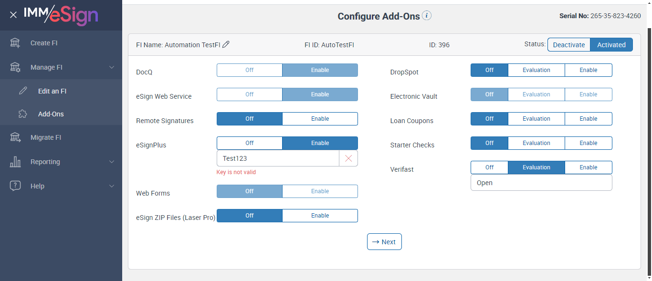The image size is (652, 281).
Task: Expand the Help menu chevron
Action: click(x=112, y=186)
